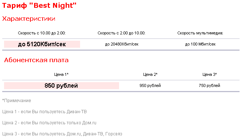Select the highlighted 'до 5120Кбит/сек' cell

(42, 44)
